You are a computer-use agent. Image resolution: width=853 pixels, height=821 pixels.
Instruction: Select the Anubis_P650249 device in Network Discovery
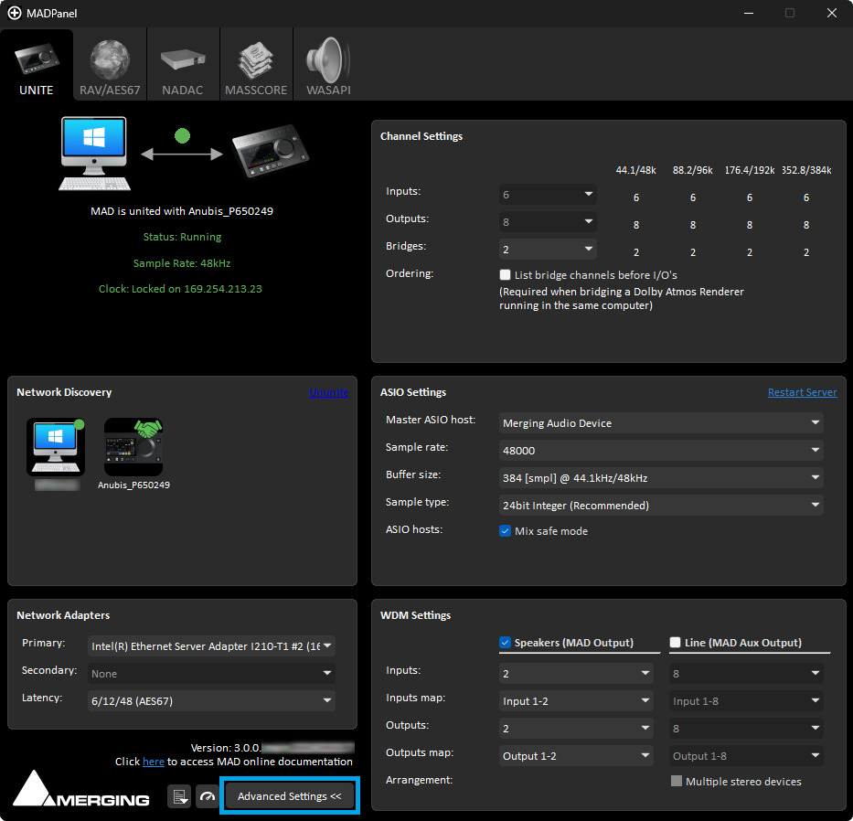pyautogui.click(x=133, y=447)
